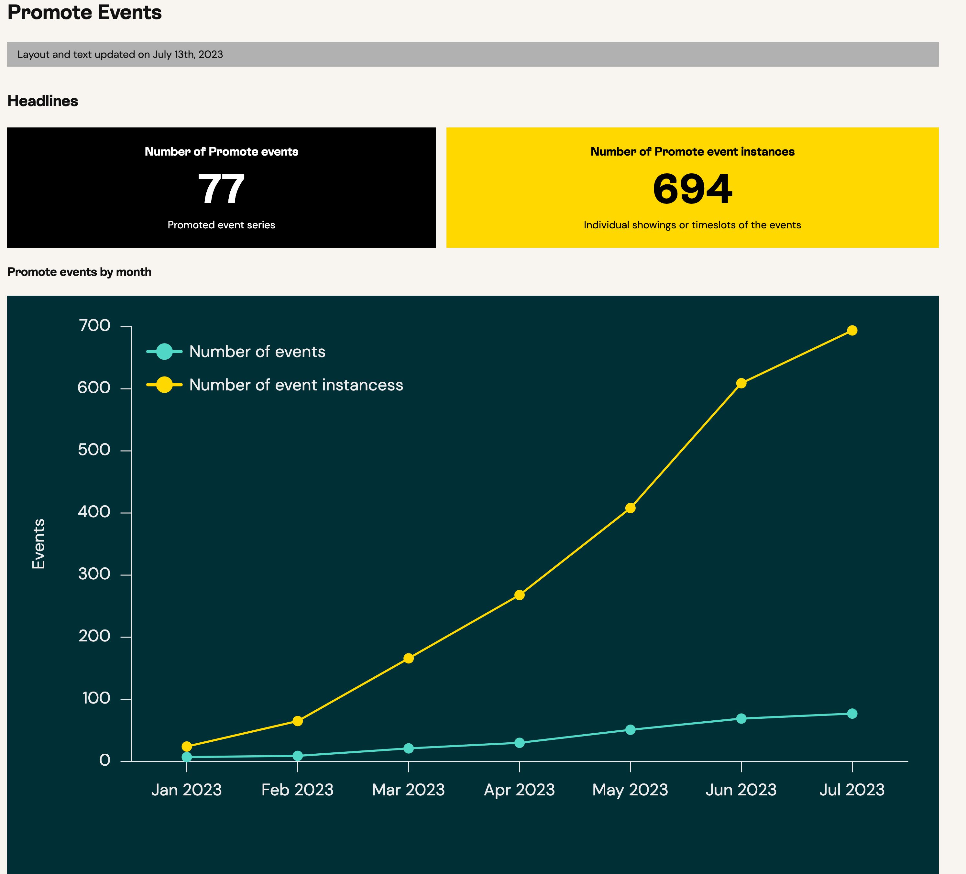Toggle visibility of the event instances series
The width and height of the screenshot is (966, 874).
[x=296, y=384]
